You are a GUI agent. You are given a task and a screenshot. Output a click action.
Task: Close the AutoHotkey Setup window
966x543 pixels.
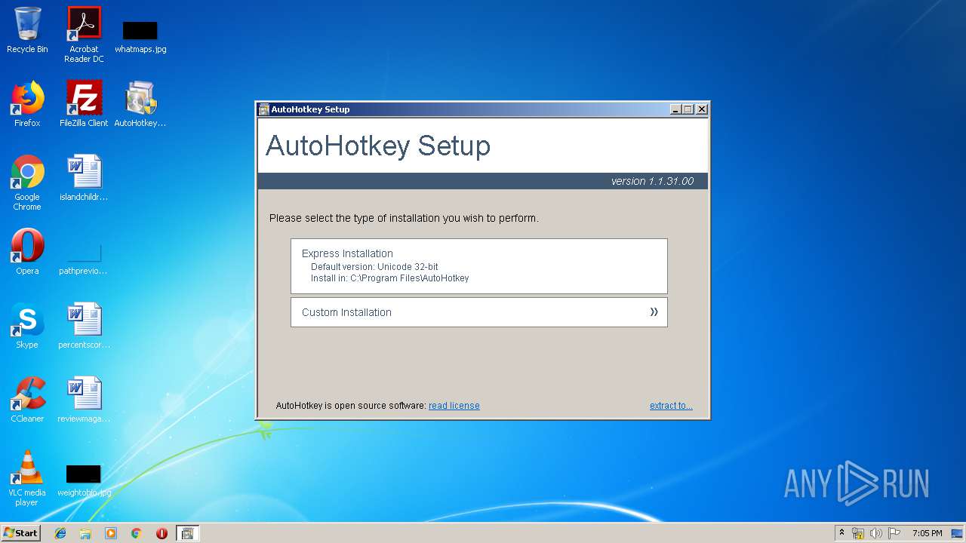[702, 109]
